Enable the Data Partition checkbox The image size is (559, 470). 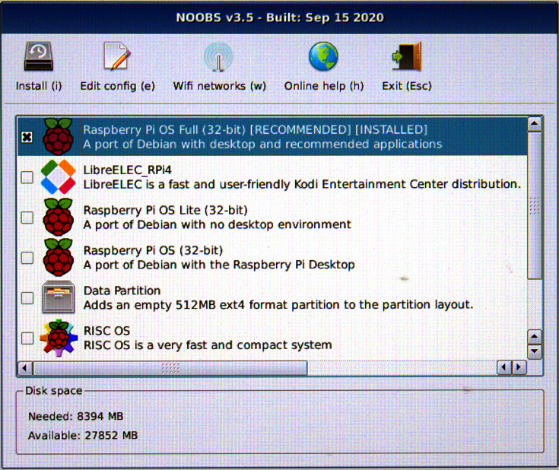tap(27, 298)
